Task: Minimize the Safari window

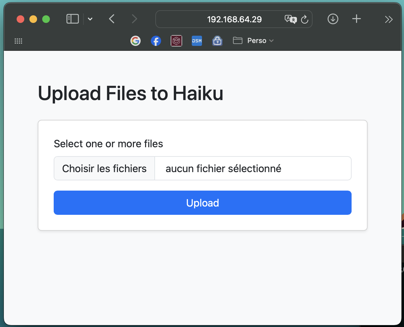Action: pyautogui.click(x=33, y=19)
